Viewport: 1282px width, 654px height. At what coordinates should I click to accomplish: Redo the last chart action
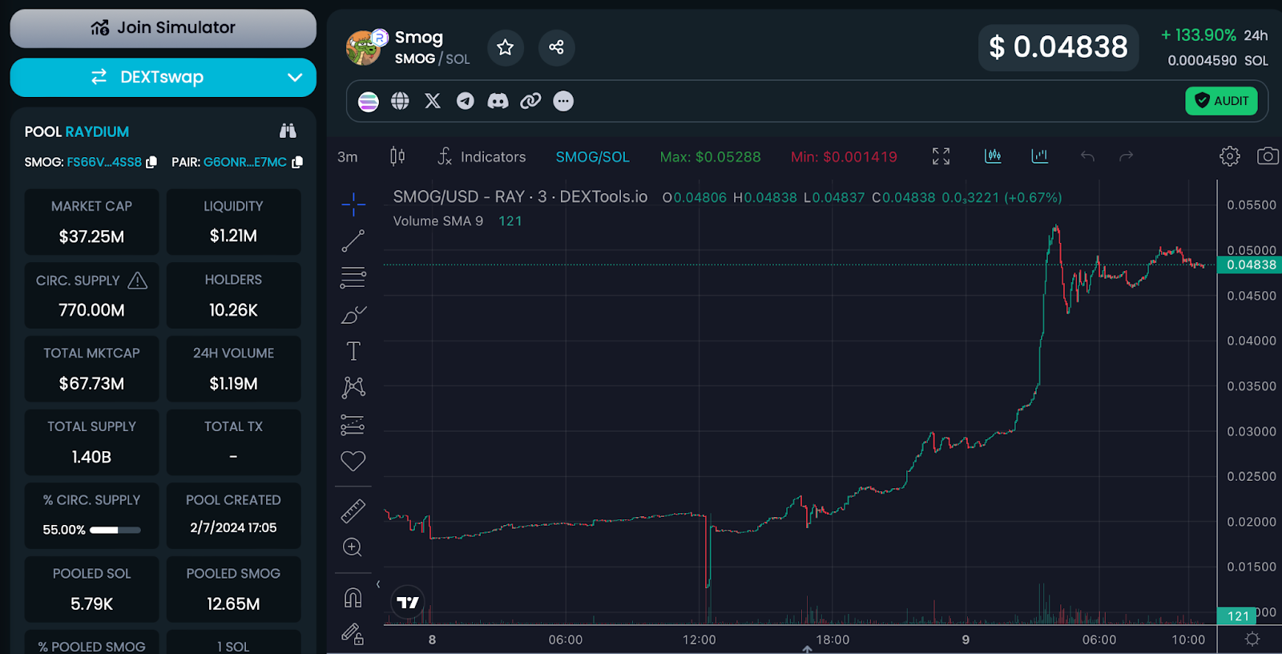click(x=1127, y=156)
